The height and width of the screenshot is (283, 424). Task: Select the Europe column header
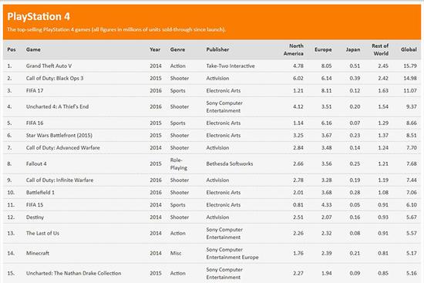[x=323, y=49]
